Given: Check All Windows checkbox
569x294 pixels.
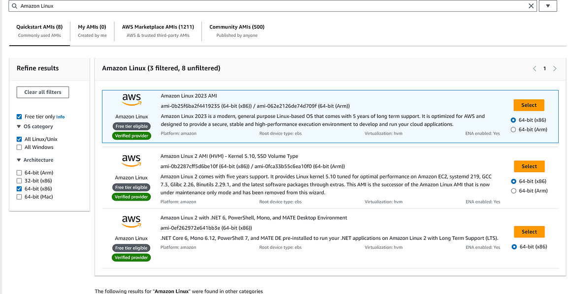Looking at the screenshot, I should coord(19,147).
